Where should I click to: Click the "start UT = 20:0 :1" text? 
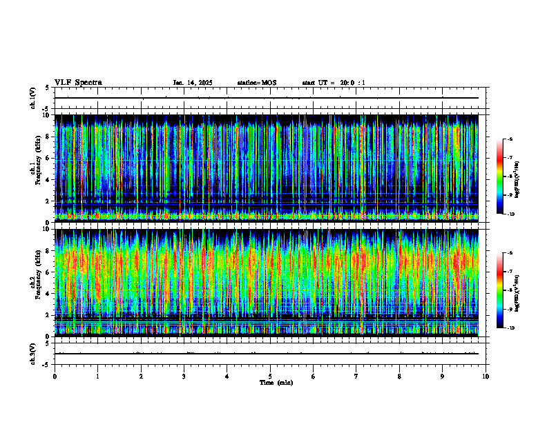click(x=334, y=83)
